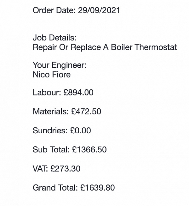Click the £273.30 VAT amount

pos(66,168)
